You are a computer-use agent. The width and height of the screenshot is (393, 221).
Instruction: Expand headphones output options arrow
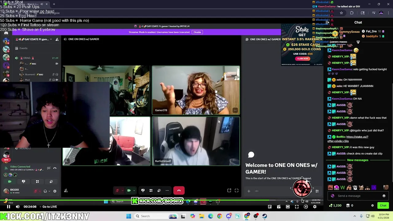tap(49, 191)
